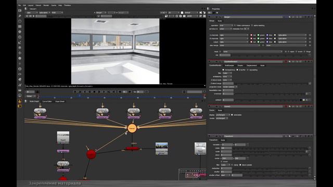Click the Properties panel vertical scrollbar
Image resolution: width=333 pixels, height=187 pixels.
coord(314,97)
